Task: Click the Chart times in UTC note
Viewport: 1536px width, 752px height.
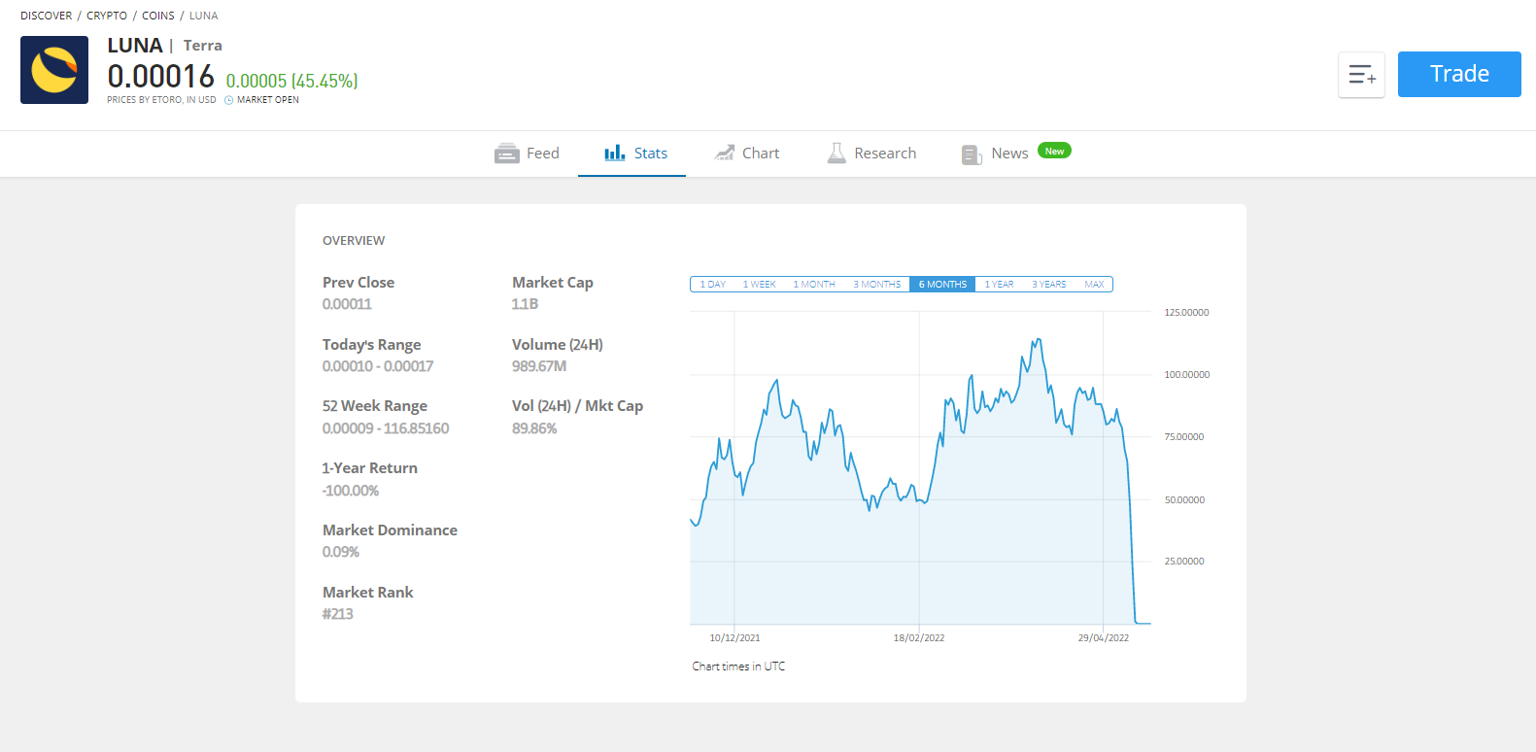Action: [x=738, y=667]
